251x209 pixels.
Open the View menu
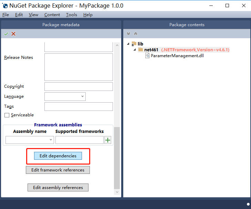tap(33, 15)
